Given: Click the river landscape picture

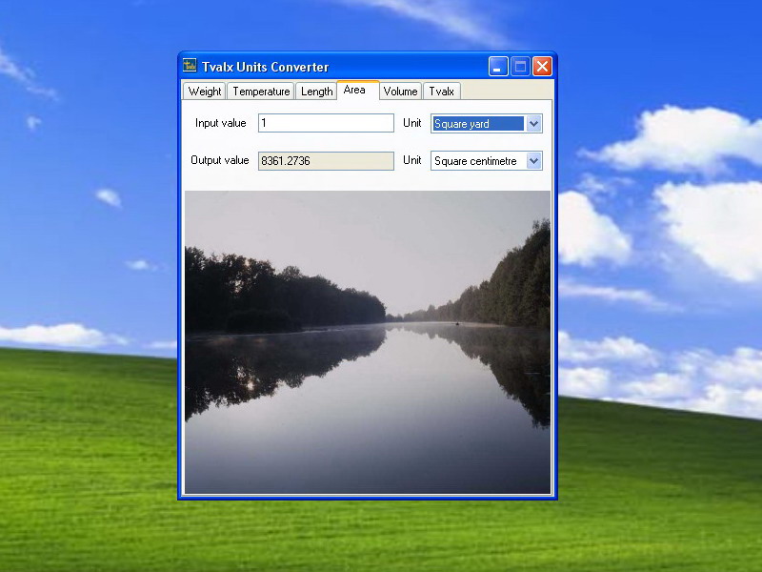Looking at the screenshot, I should (368, 342).
